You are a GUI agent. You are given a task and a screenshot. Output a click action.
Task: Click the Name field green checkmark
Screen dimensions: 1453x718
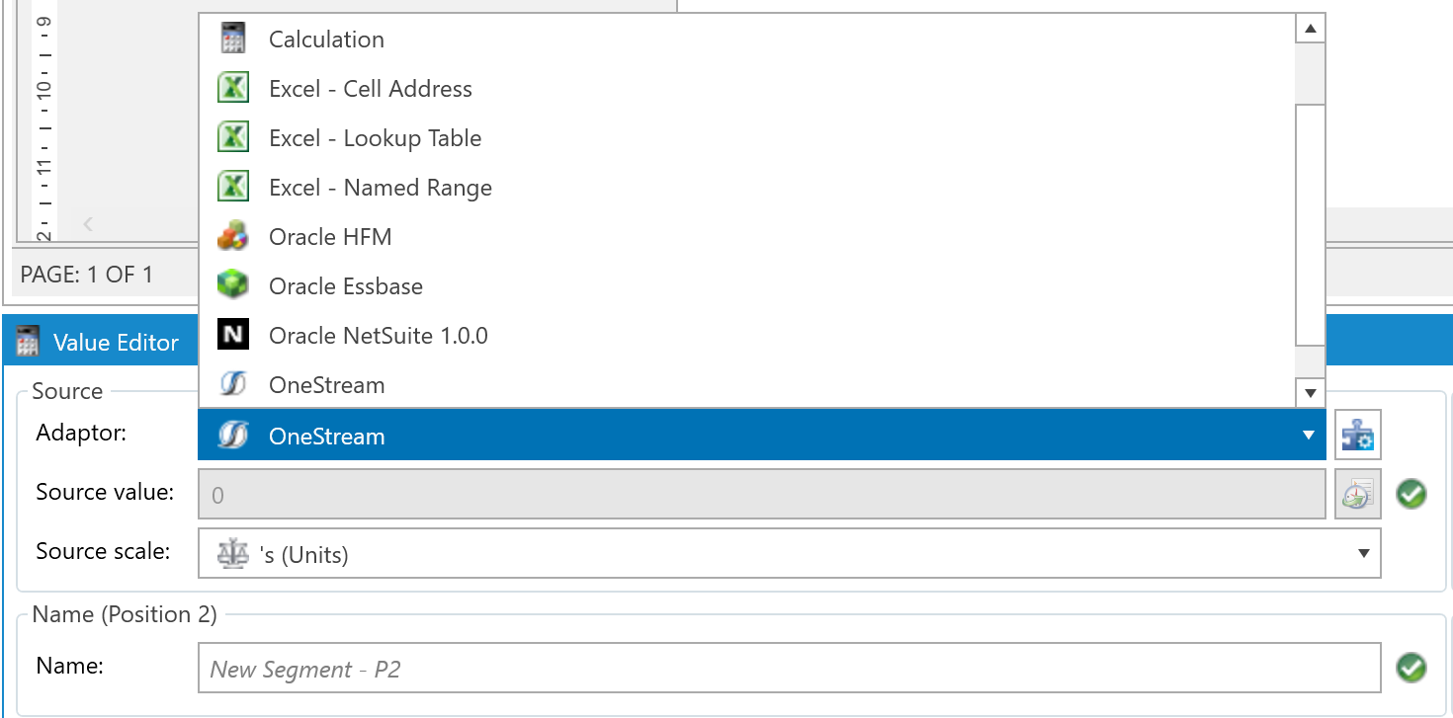[1411, 669]
